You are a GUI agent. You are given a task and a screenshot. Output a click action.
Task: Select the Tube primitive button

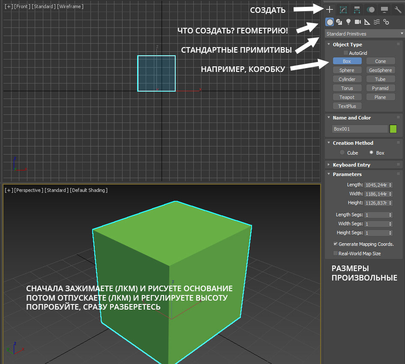pyautogui.click(x=381, y=79)
